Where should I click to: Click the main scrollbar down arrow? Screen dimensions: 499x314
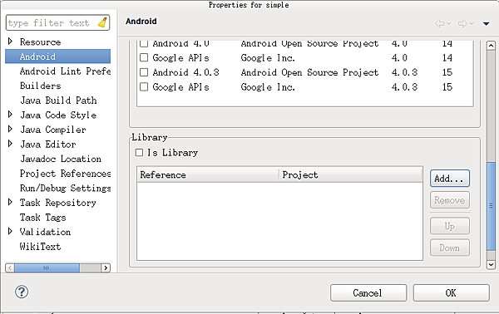click(491, 264)
